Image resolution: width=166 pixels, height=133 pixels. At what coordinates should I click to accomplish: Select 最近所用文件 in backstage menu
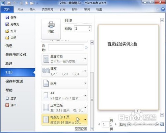point(16,55)
